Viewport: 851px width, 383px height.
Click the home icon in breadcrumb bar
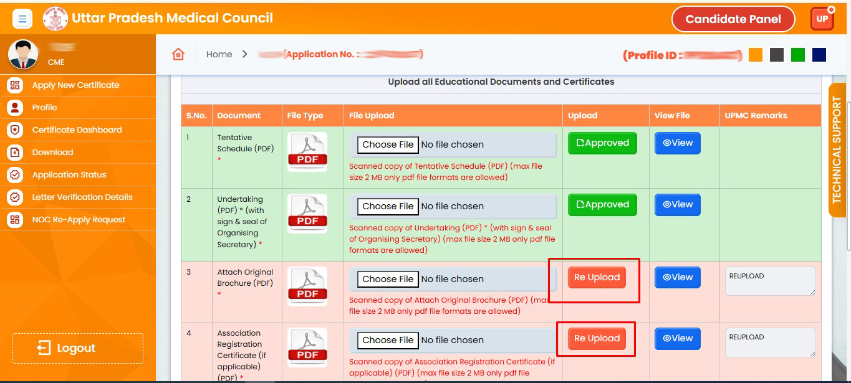178,54
